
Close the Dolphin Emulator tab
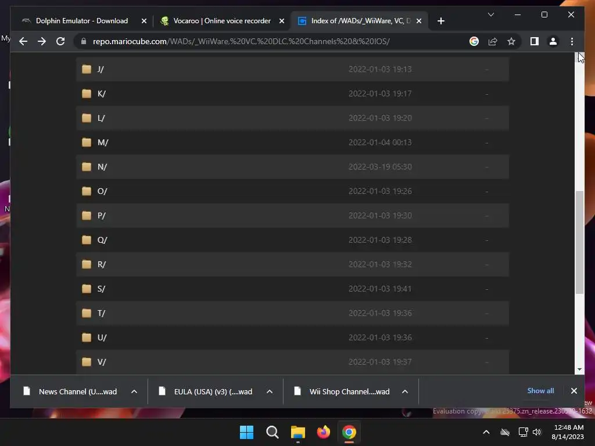point(144,21)
